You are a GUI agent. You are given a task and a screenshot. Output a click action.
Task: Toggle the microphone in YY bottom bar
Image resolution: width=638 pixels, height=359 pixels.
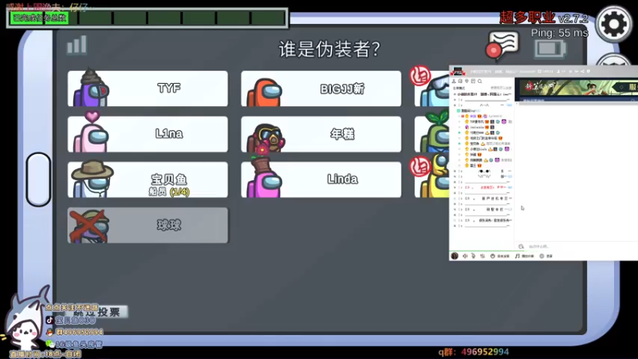[x=473, y=256]
